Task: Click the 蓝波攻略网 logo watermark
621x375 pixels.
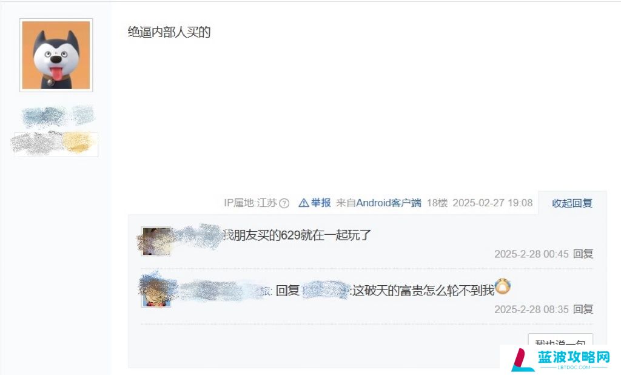Action: [560, 360]
